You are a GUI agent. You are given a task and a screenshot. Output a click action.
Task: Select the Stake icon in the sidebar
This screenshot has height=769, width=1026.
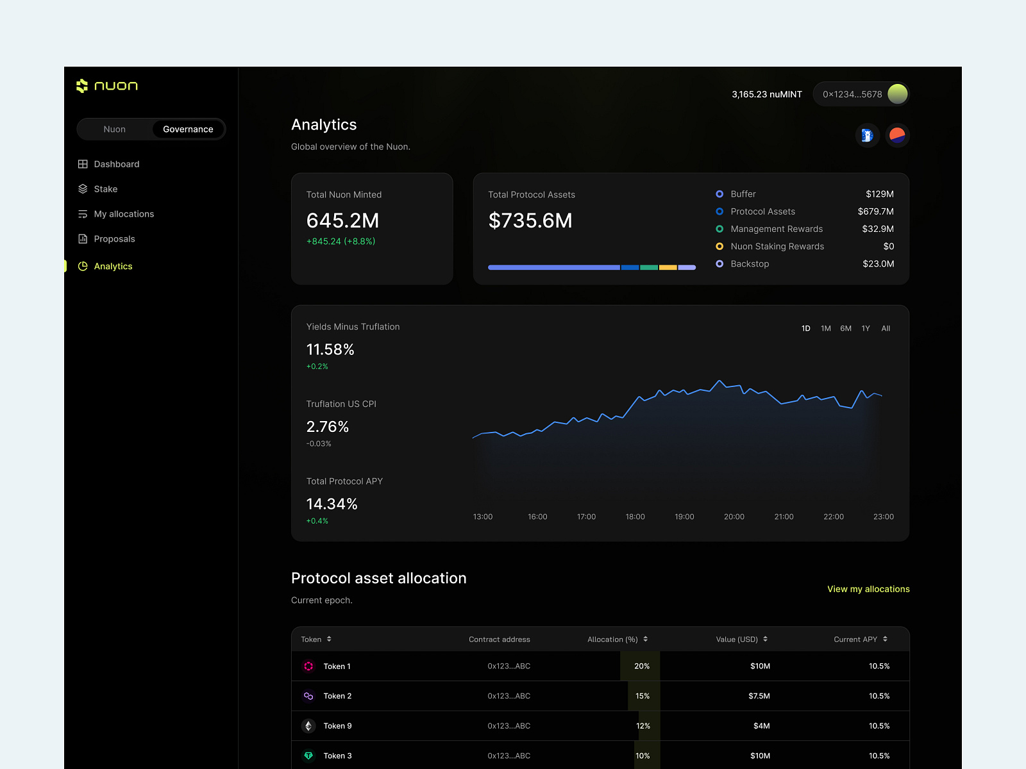coord(83,188)
